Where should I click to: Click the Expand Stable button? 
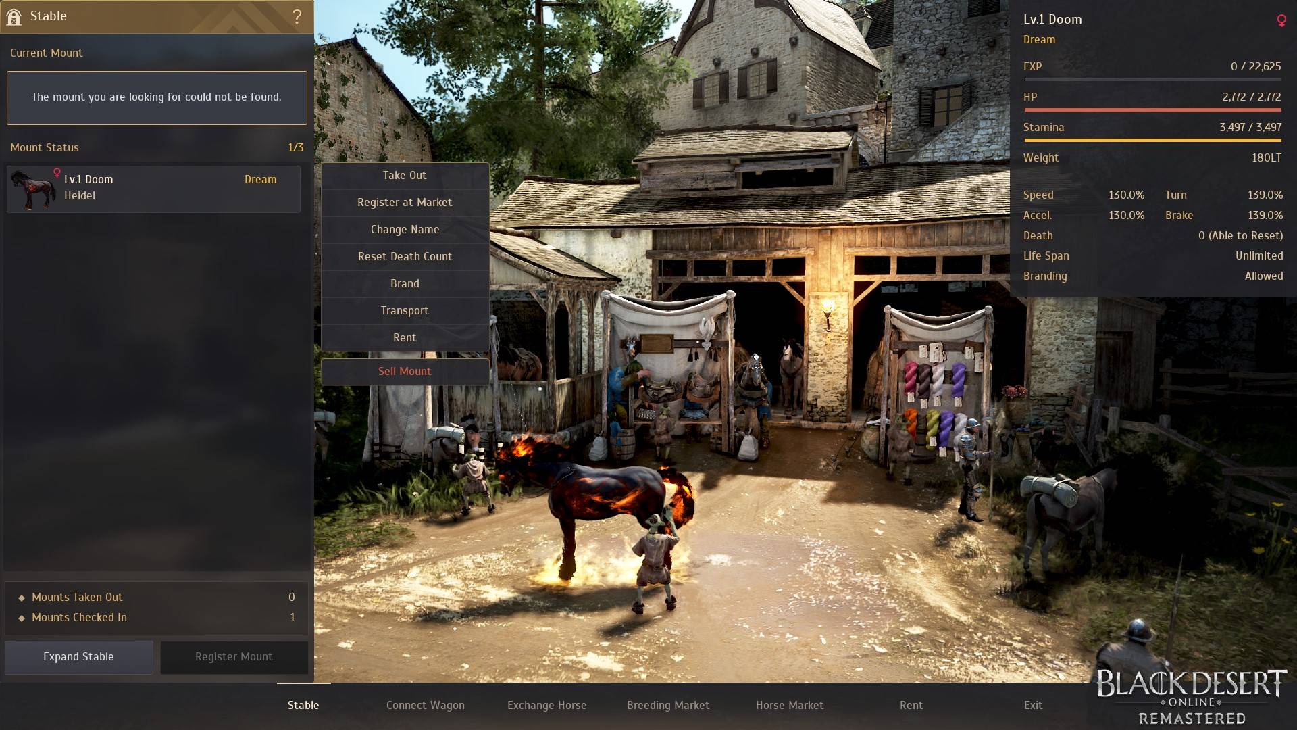78,657
